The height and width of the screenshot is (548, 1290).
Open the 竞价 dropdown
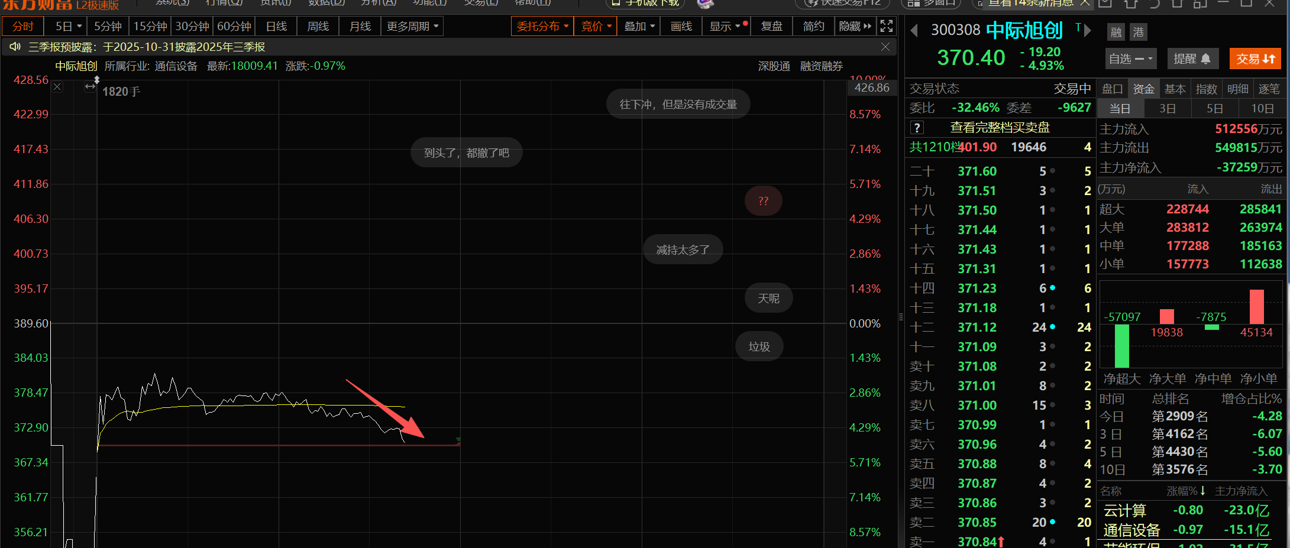[596, 26]
